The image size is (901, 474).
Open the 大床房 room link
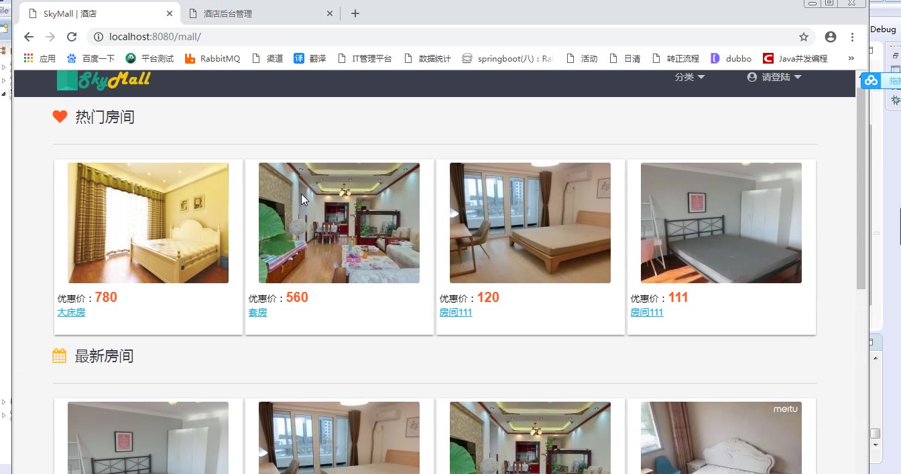[71, 313]
